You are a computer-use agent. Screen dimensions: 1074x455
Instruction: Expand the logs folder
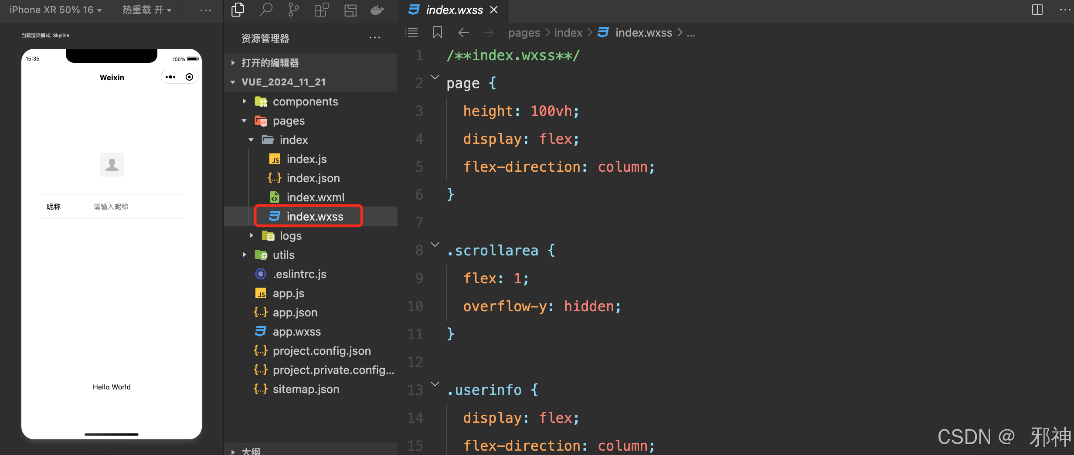[311, 235]
